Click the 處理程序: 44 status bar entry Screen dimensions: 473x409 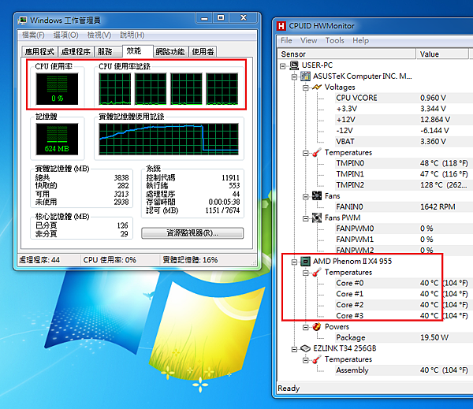coord(39,260)
